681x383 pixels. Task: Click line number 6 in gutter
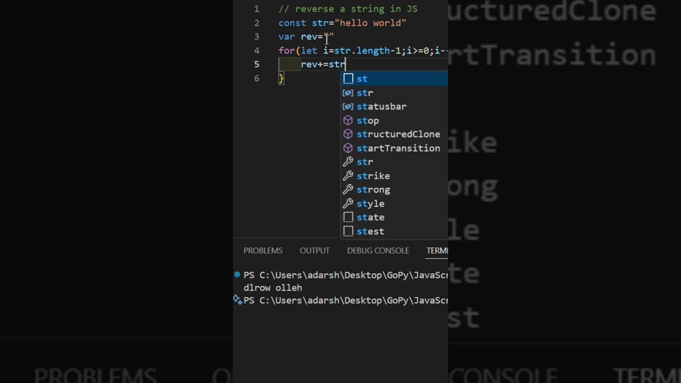[256, 78]
